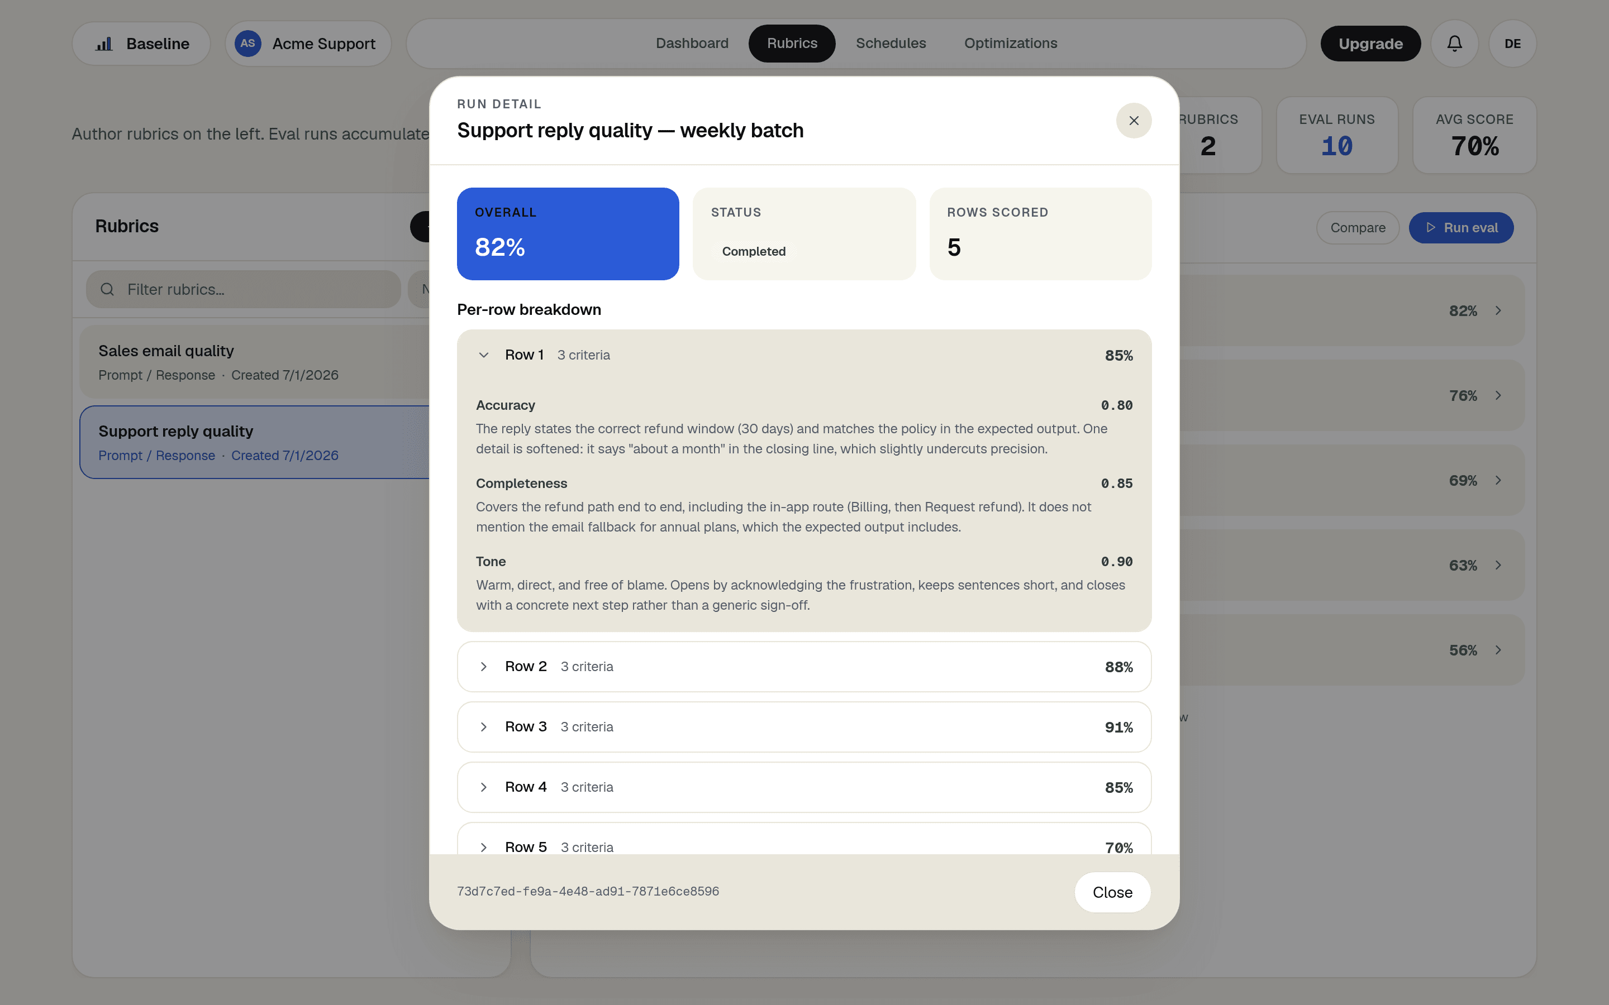Open the 76% eval run chevron
Screen dimensions: 1609x1005
tap(1498, 395)
